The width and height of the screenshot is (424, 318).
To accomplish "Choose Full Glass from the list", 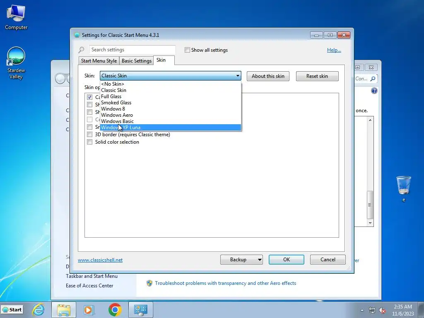I will [170, 96].
